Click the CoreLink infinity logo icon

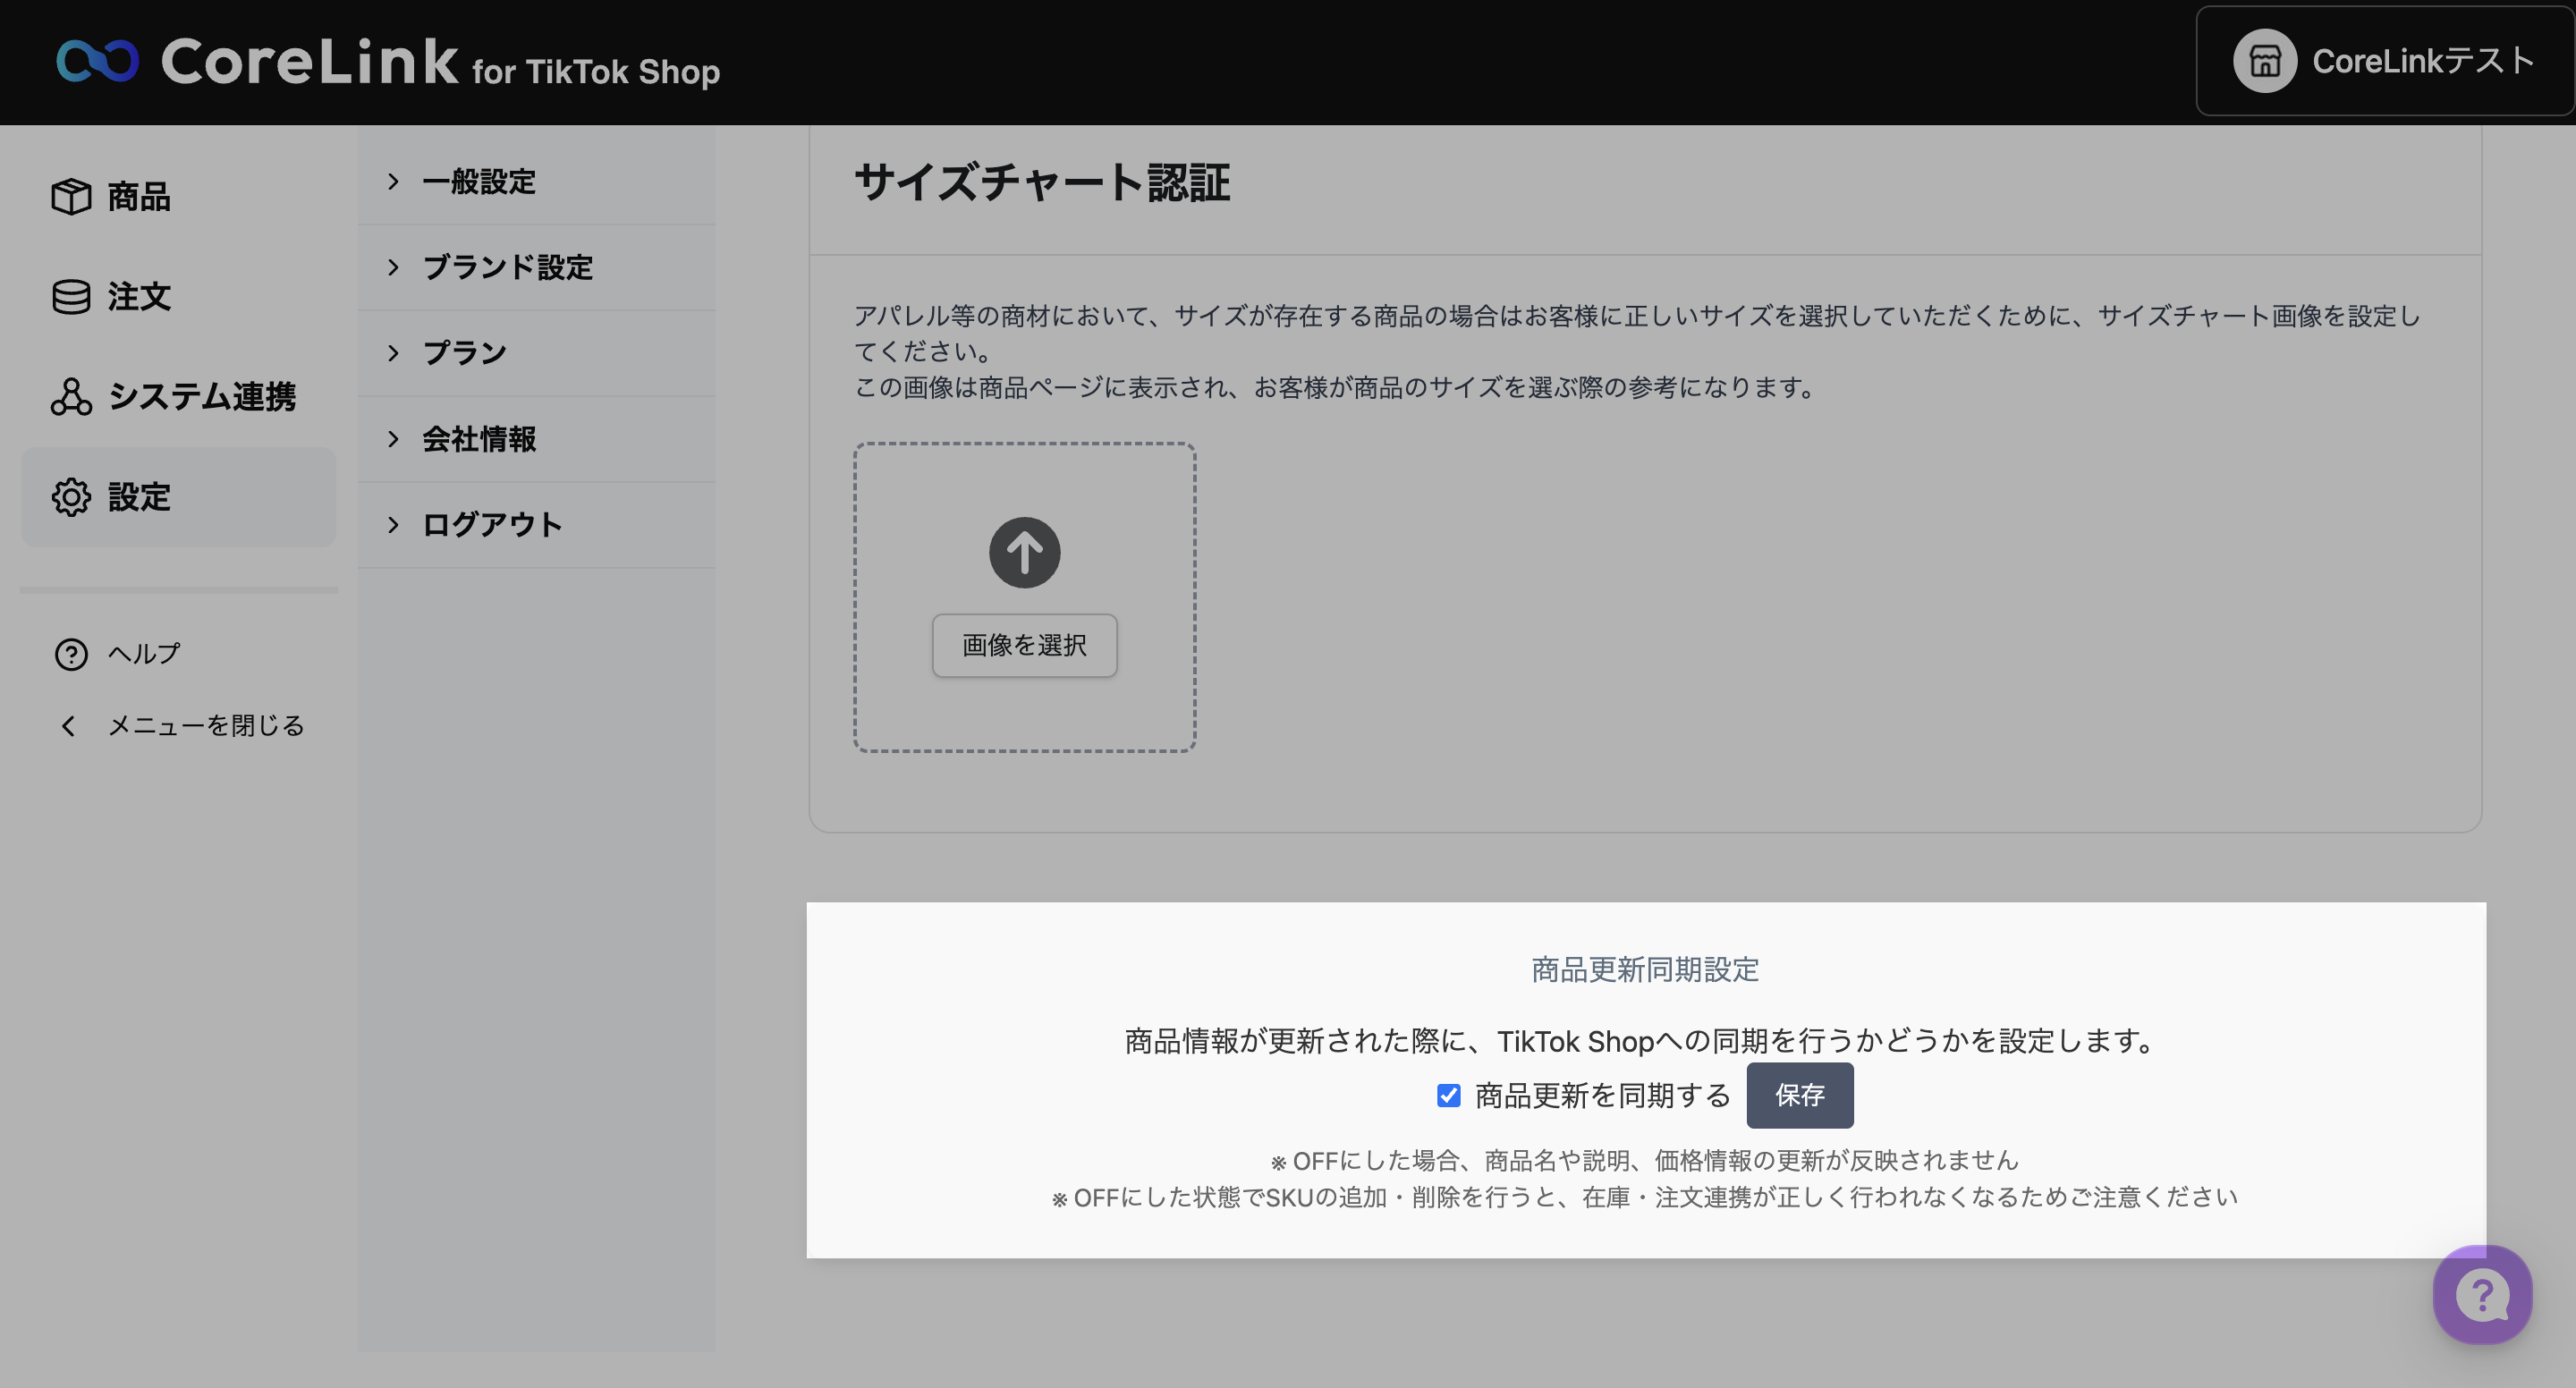[97, 61]
